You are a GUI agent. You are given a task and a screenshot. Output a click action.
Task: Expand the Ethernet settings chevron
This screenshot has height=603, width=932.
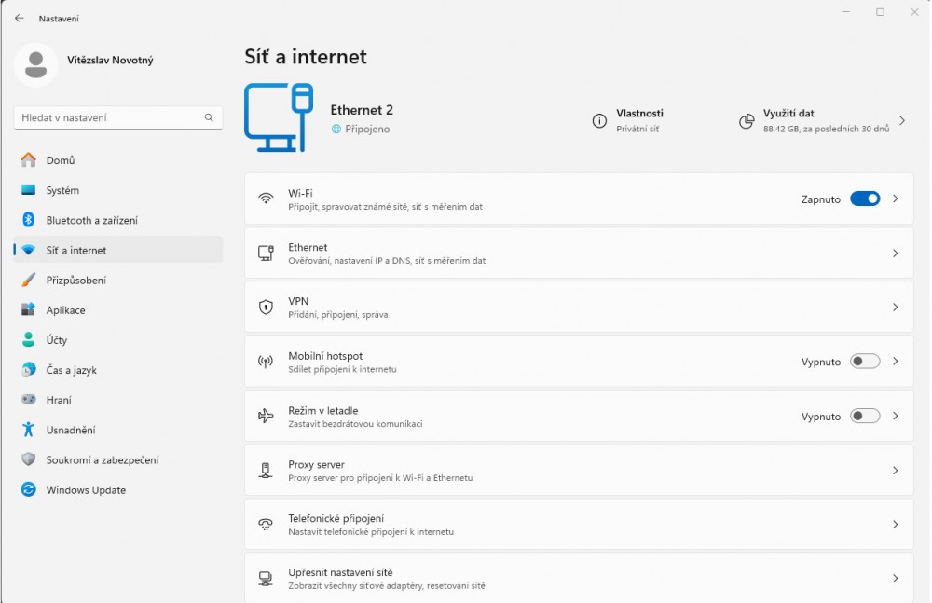click(x=895, y=254)
